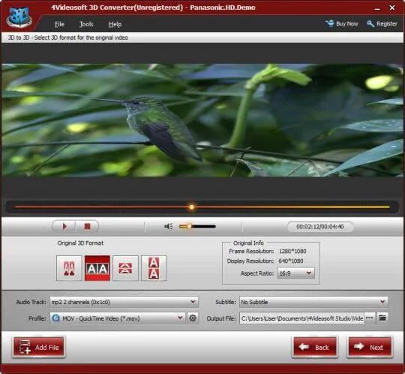The image size is (405, 374).
Task: Click the 00:02:12/00:04:40 time display
Action: click(x=320, y=227)
